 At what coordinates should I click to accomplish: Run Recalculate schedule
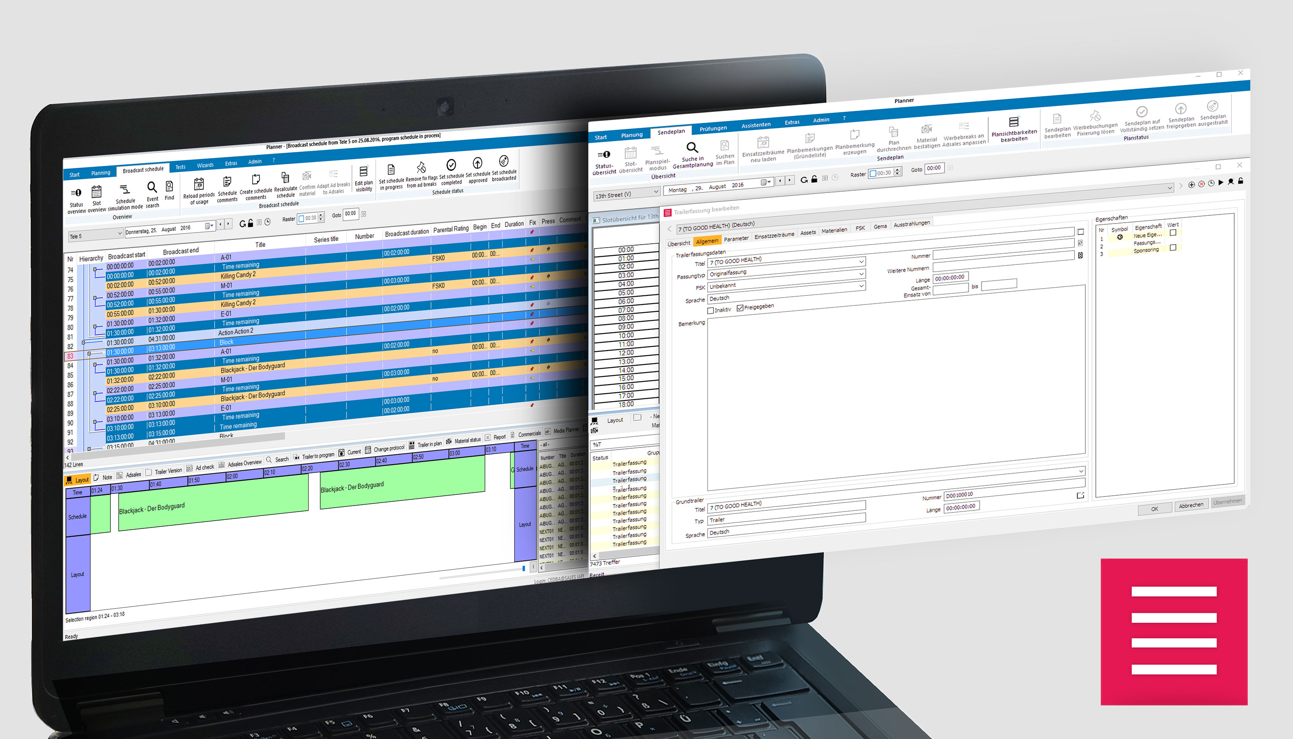[x=285, y=185]
